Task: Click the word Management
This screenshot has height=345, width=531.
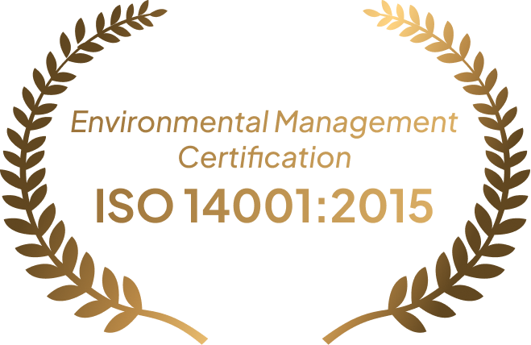Action: tap(367, 123)
